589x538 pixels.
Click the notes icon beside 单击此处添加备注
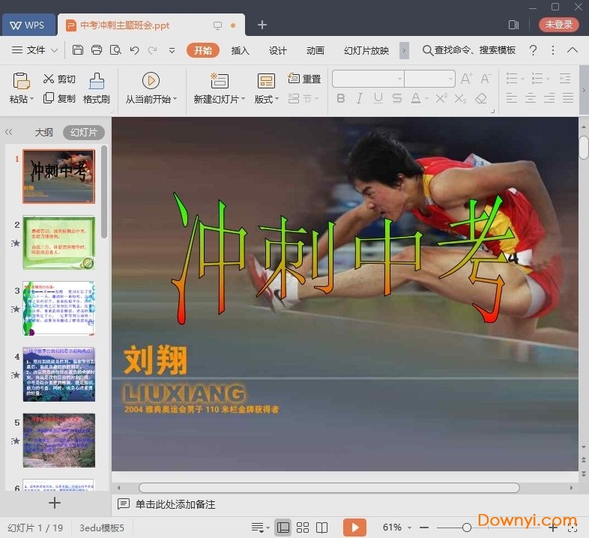124,504
